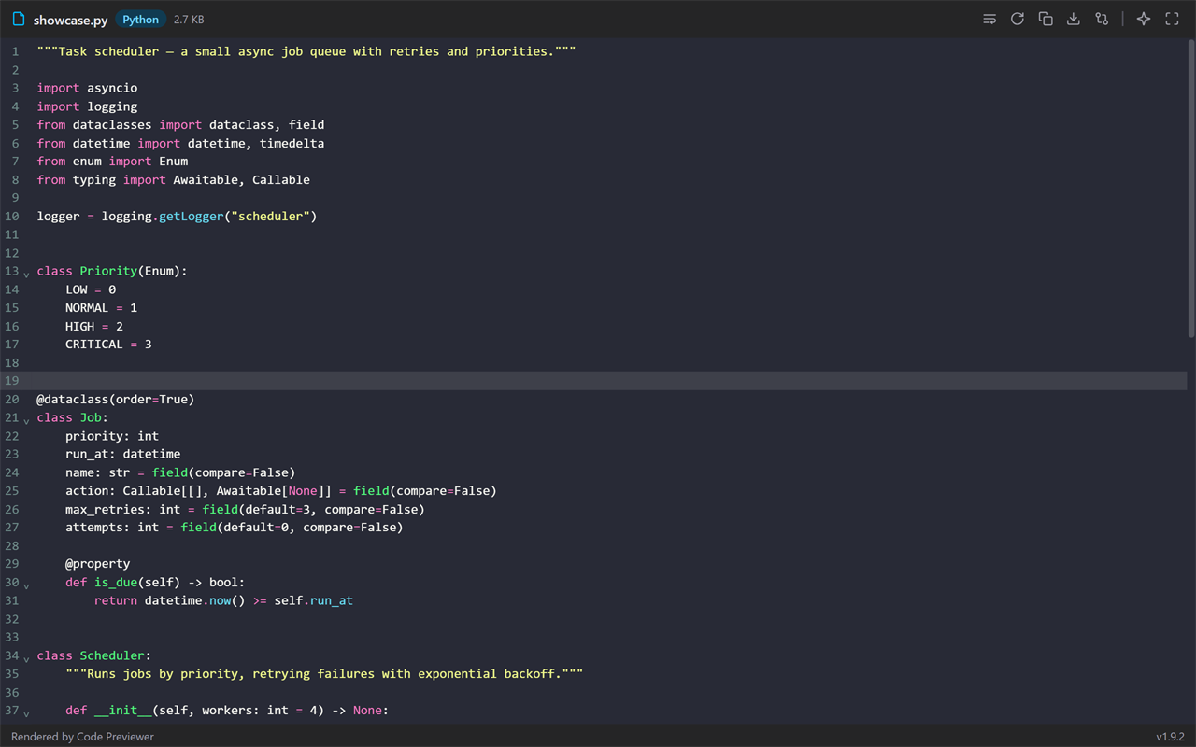Click 'Enum' import on line 7
The image size is (1196, 747).
(174, 161)
